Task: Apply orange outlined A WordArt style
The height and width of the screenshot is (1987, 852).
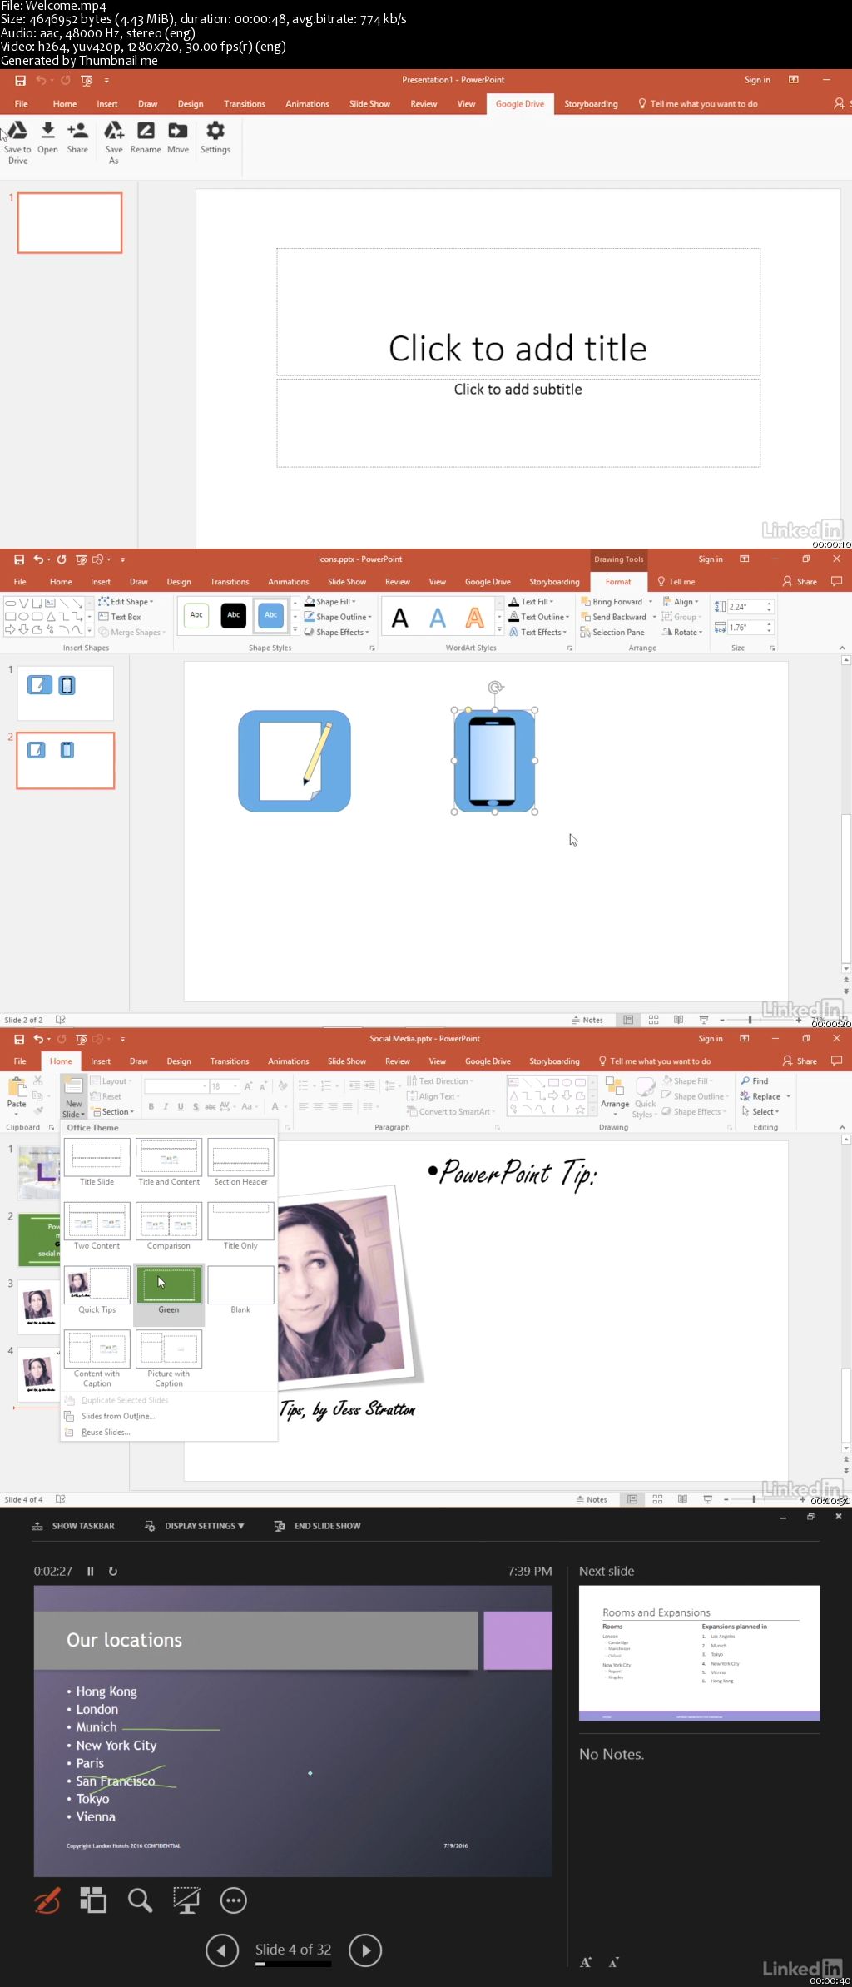Action: click(474, 618)
